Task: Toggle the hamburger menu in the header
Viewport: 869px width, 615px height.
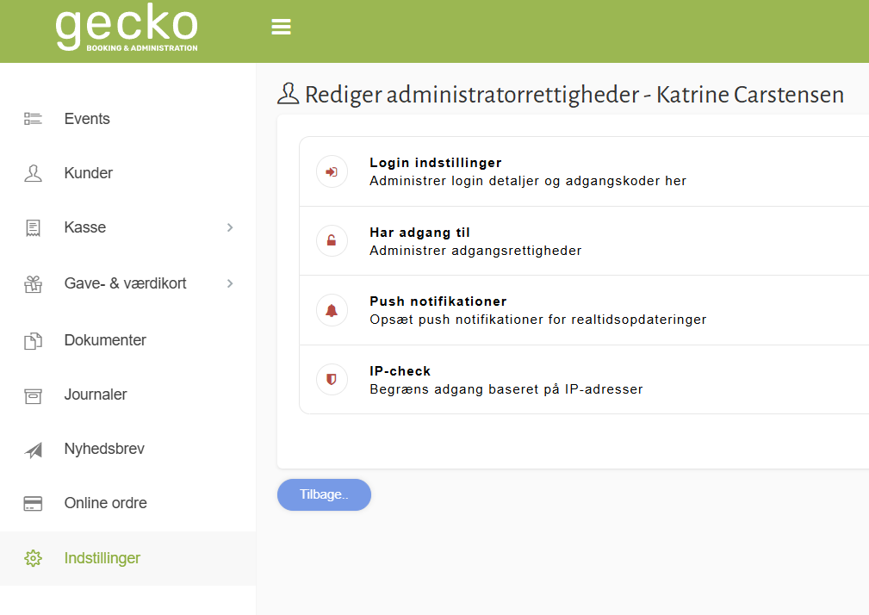Action: [x=281, y=26]
